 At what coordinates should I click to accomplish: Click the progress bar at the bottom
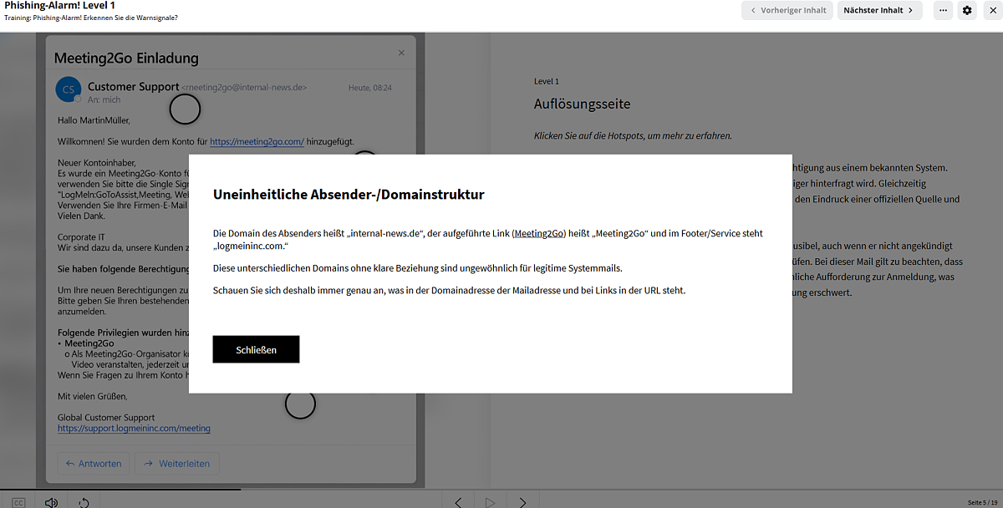point(501,490)
